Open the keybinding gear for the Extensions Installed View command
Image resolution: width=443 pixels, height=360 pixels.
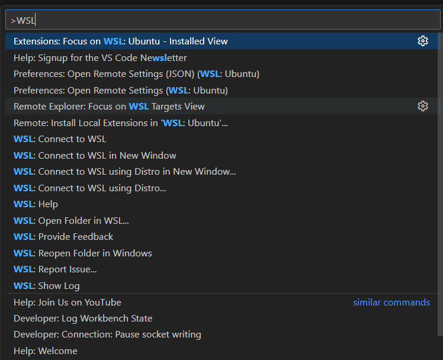click(x=423, y=41)
